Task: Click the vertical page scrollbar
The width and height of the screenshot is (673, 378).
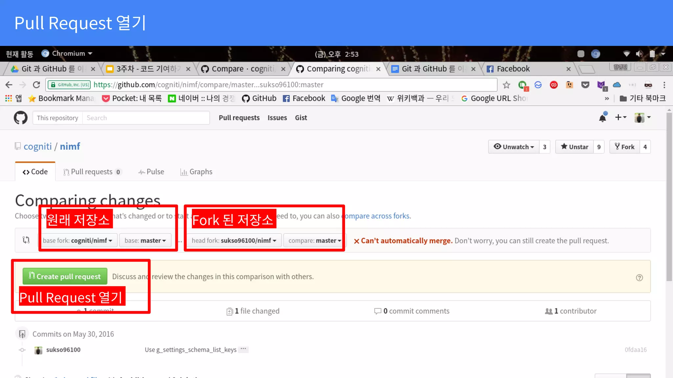Action: 669,197
